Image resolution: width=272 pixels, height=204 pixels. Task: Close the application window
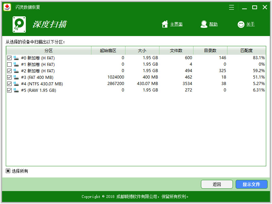(265, 7)
